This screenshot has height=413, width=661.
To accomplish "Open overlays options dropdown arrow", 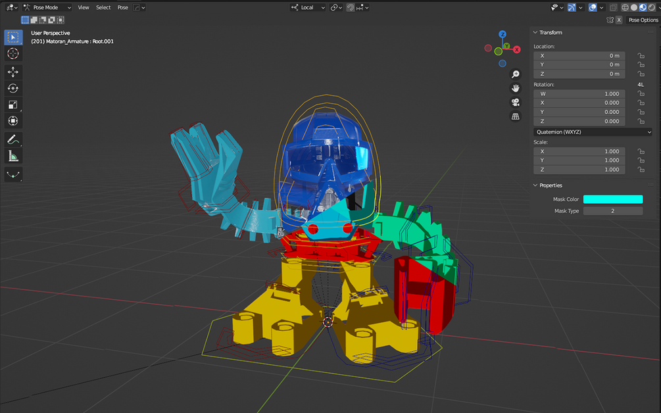I will (x=602, y=7).
